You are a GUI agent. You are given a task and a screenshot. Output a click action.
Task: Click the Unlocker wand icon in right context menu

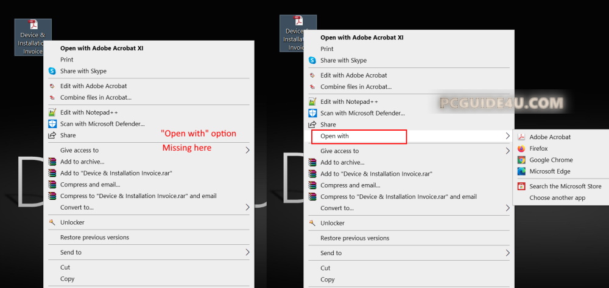(x=312, y=223)
